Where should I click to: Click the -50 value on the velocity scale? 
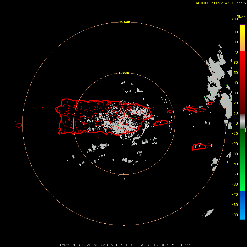coord(235,174)
